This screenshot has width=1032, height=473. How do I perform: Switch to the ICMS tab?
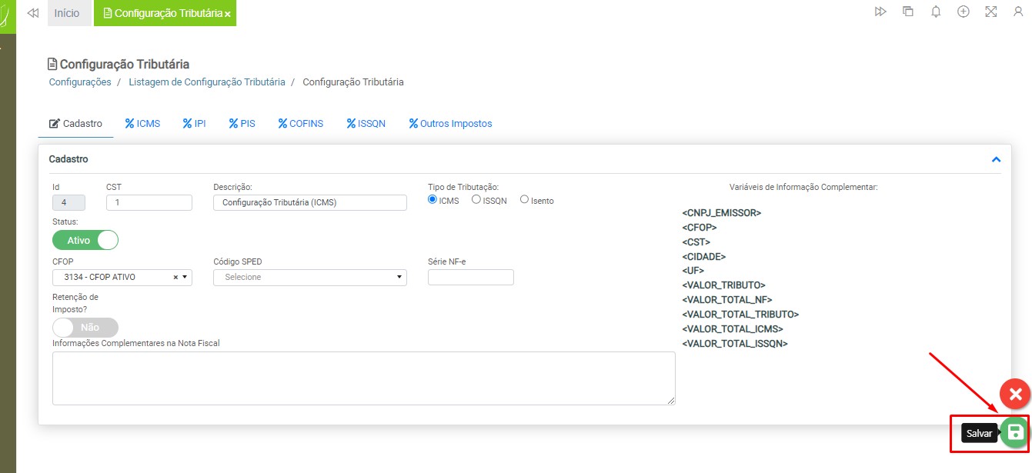click(142, 123)
